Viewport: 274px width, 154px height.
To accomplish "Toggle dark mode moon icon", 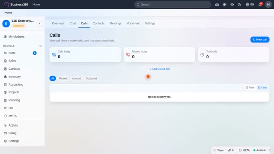I will click(x=240, y=5).
